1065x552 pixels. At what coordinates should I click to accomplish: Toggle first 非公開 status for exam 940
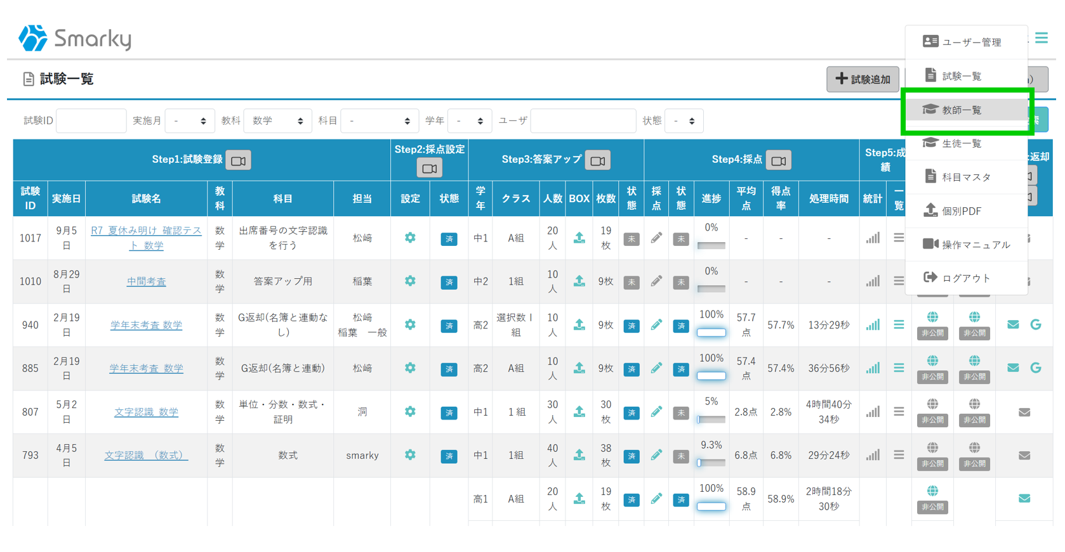pyautogui.click(x=932, y=333)
